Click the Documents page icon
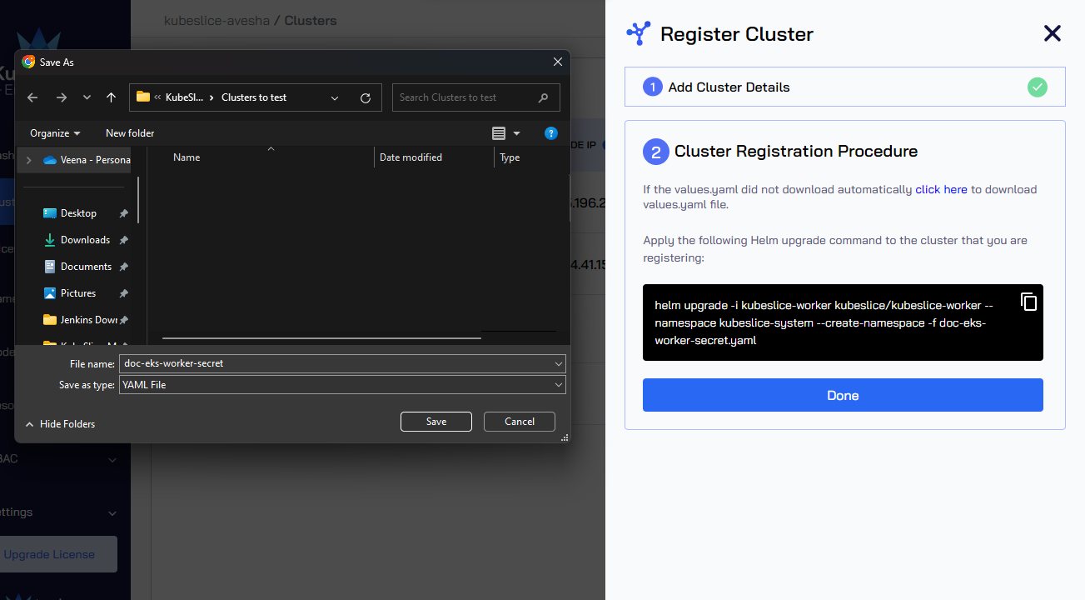 (x=50, y=267)
